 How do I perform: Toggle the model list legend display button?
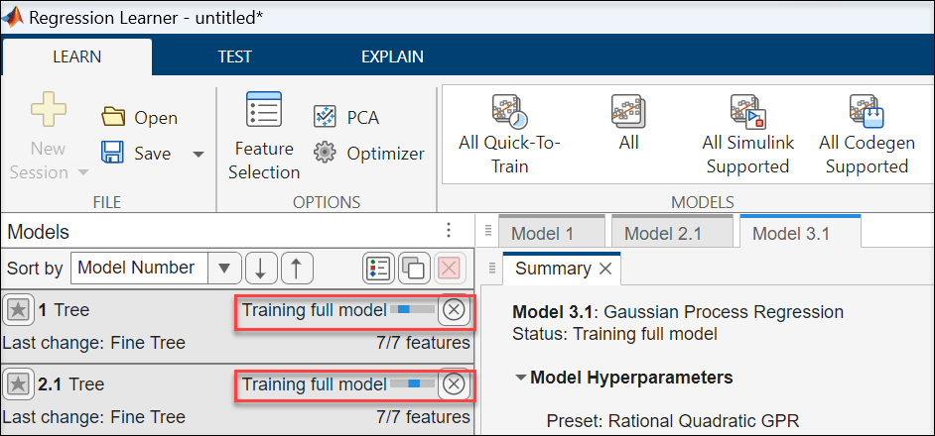click(378, 268)
